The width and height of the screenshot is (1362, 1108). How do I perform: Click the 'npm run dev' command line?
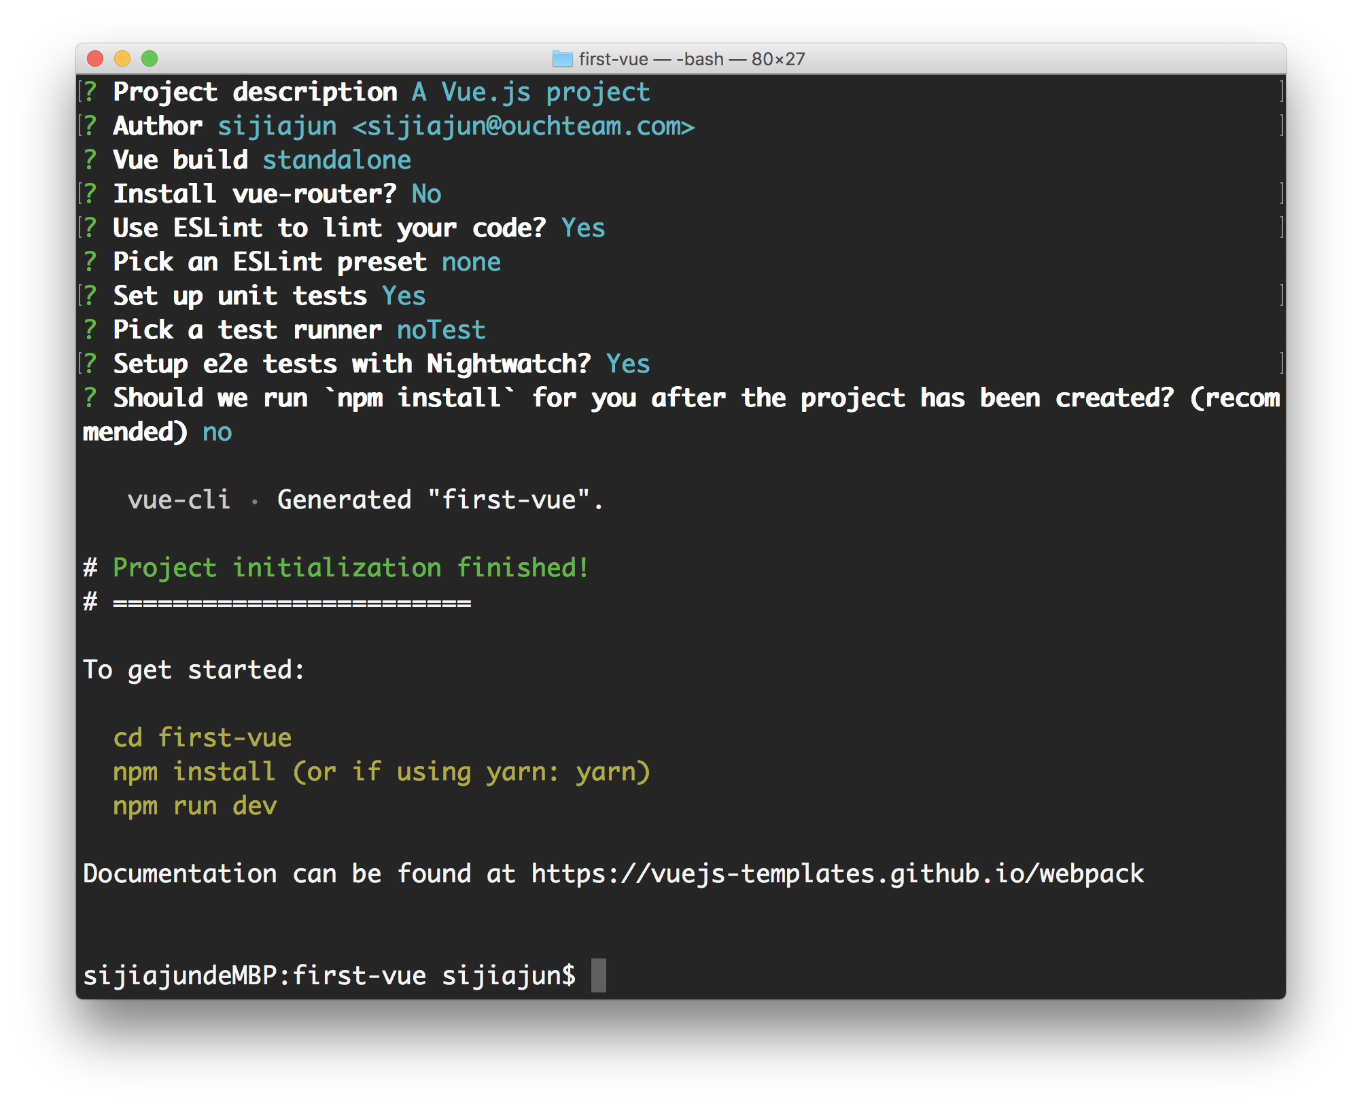[195, 806]
